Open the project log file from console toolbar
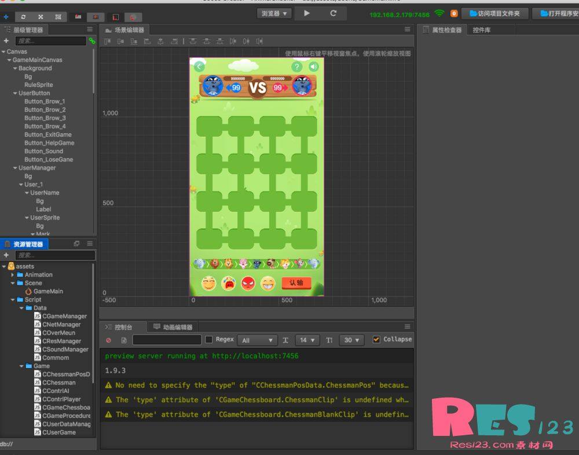579x455 pixels. (x=123, y=340)
